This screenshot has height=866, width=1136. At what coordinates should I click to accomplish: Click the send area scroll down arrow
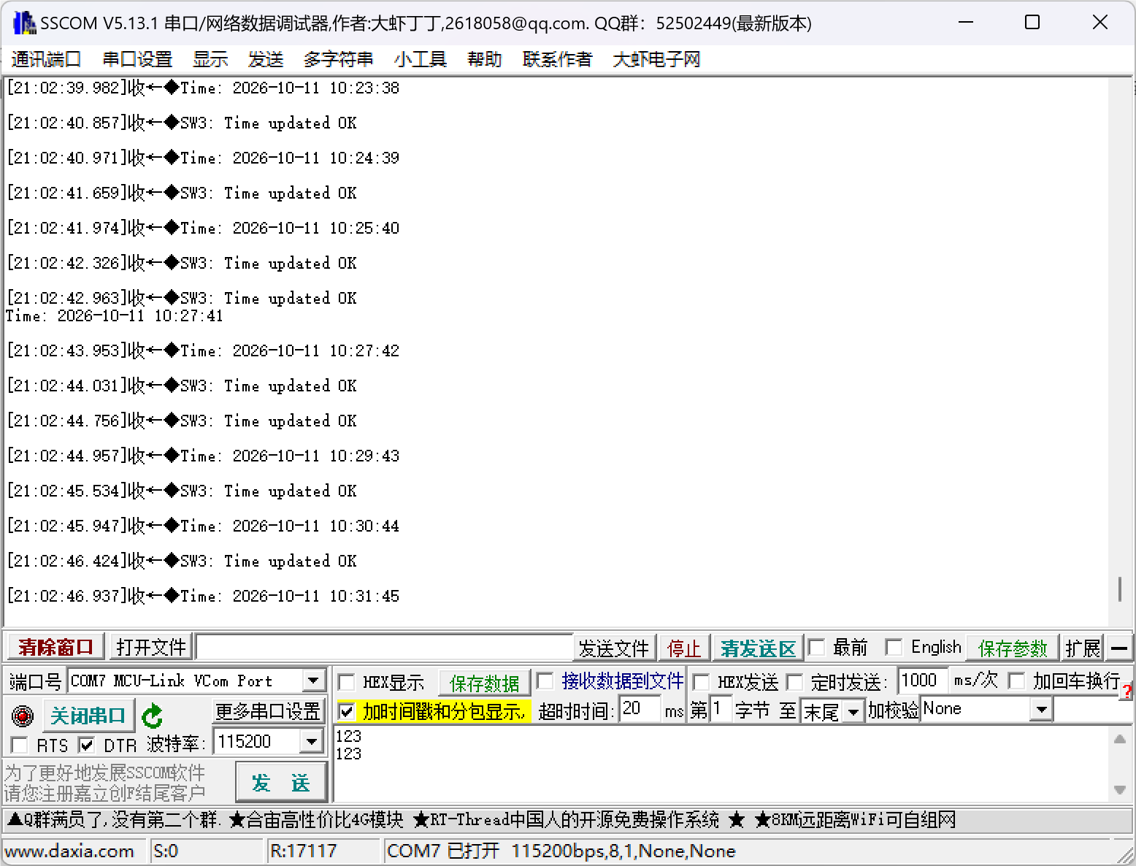click(x=1120, y=790)
